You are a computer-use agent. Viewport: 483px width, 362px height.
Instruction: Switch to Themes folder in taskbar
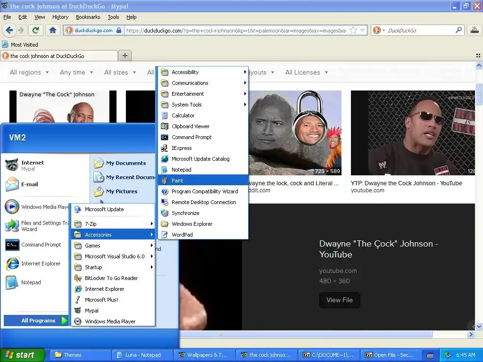(80, 355)
